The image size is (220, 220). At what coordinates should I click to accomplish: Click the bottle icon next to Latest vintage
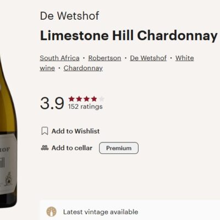point(52,212)
